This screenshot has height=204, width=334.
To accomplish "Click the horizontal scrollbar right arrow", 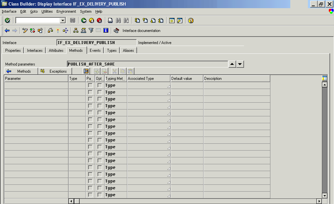I will [319, 201].
